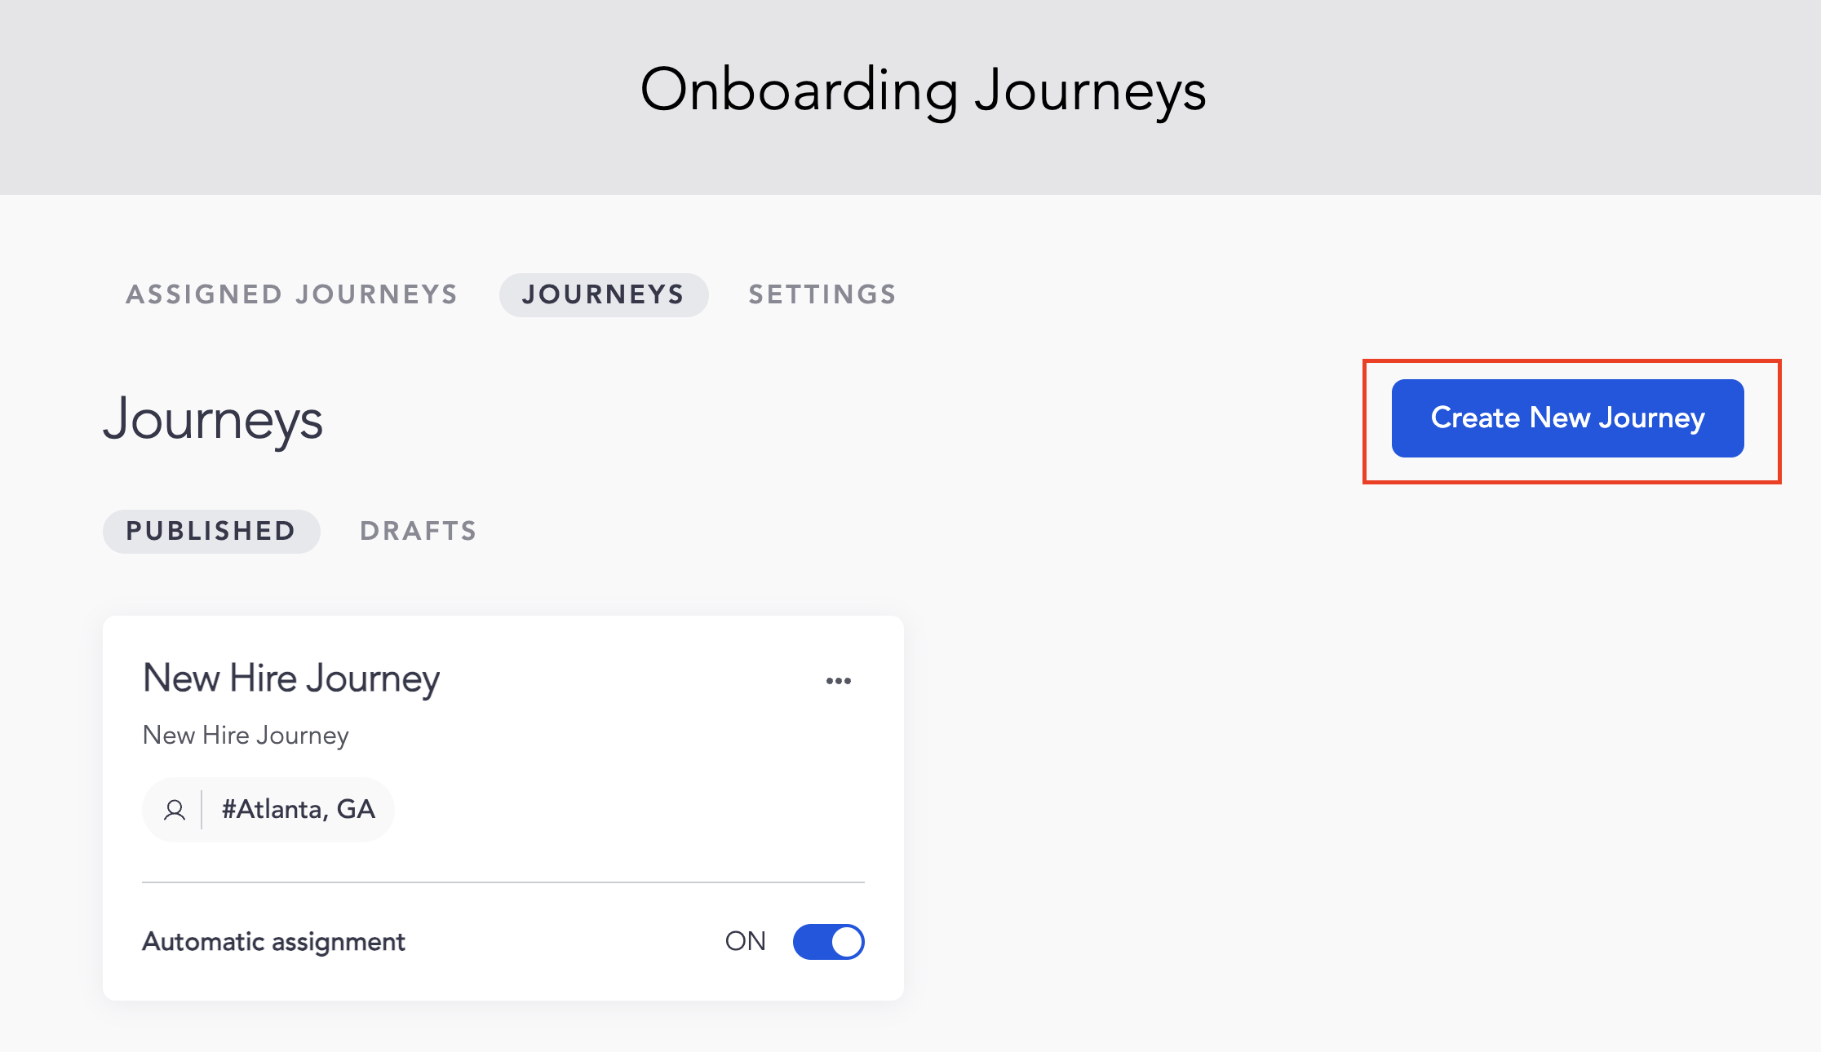View the Drafts journeys
The width and height of the screenshot is (1821, 1052).
click(419, 531)
